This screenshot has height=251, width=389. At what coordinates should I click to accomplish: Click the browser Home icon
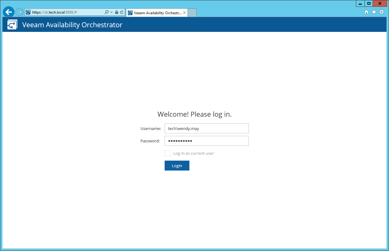point(366,12)
